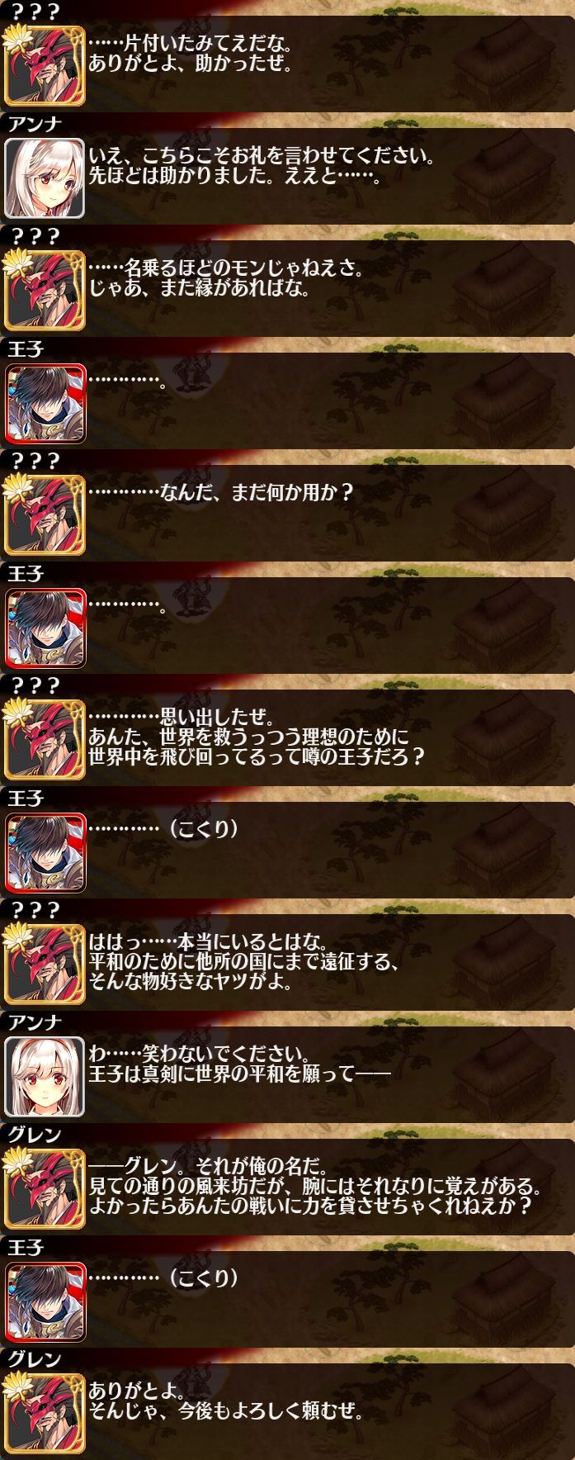
Task: Click Glenn's portrait beside ありがとよ final line
Action: [45, 1413]
